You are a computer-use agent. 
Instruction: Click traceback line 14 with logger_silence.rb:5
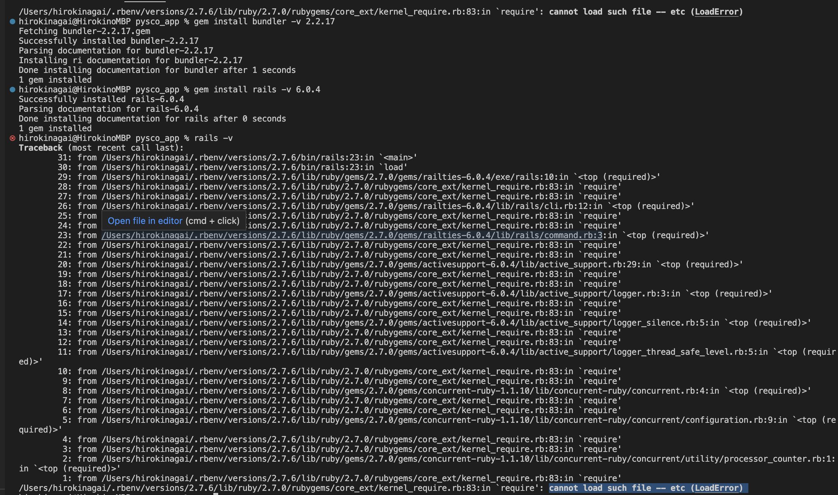coord(434,323)
